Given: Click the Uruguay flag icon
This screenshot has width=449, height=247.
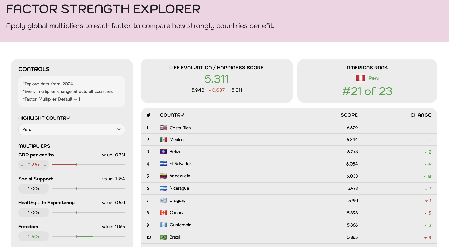Looking at the screenshot, I should [x=163, y=200].
